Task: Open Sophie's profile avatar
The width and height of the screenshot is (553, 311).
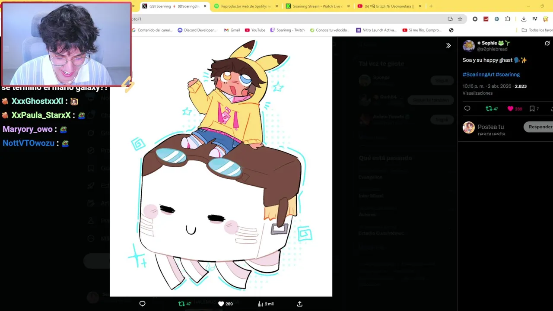Action: click(x=468, y=46)
